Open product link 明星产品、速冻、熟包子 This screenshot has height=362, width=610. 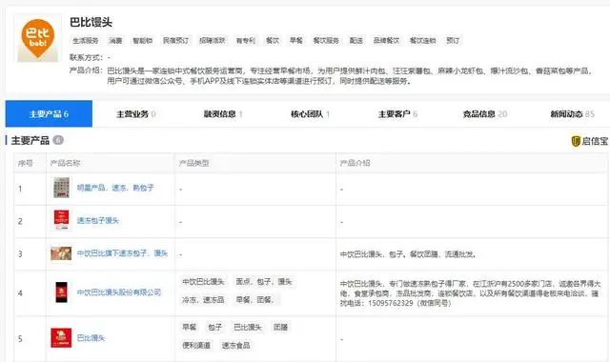pos(115,188)
